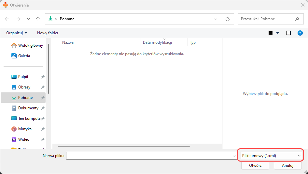Open the Organizuj menu
Screen dimensions: 308x174
click(17, 33)
